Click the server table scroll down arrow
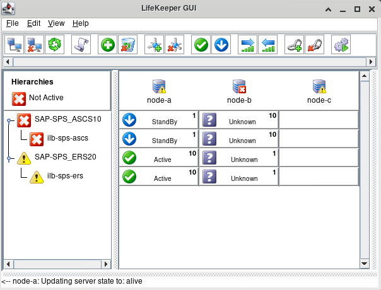This screenshot has width=381, height=290. (x=364, y=264)
